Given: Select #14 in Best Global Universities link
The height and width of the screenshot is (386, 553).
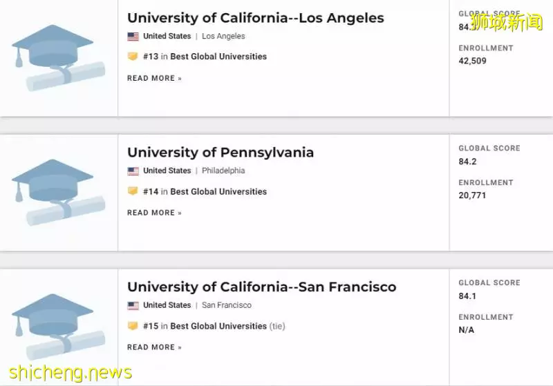Looking at the screenshot, I should pyautogui.click(x=205, y=191).
